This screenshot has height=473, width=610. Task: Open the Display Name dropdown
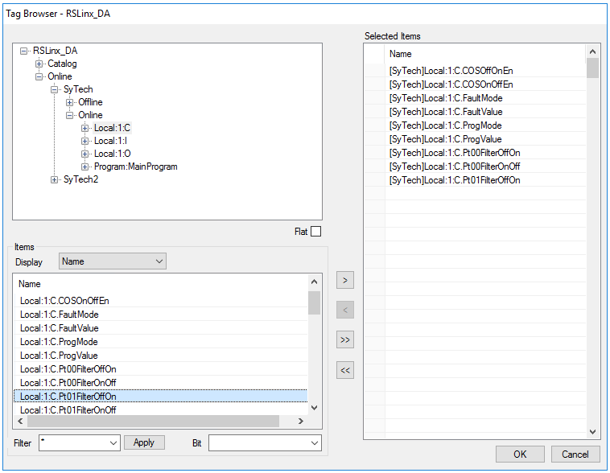tap(113, 261)
